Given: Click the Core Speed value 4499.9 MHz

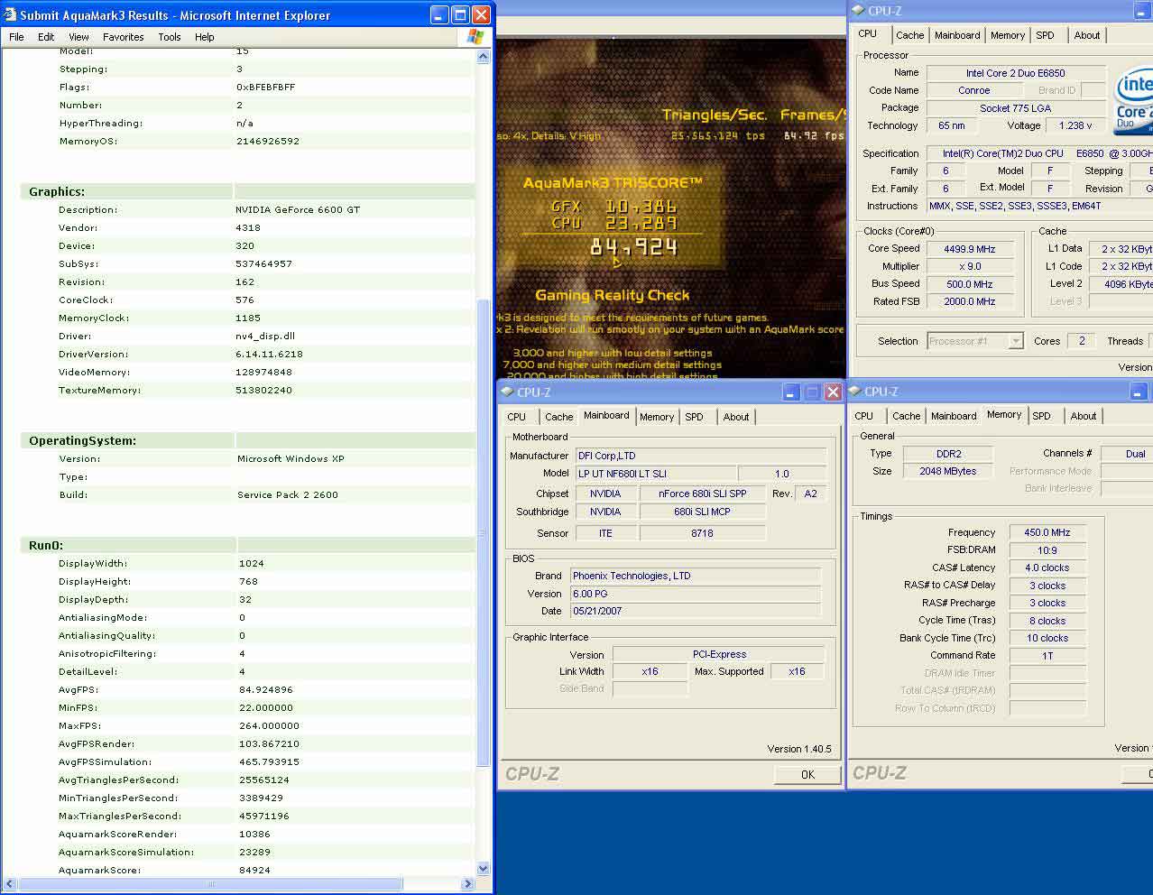Looking at the screenshot, I should click(970, 249).
